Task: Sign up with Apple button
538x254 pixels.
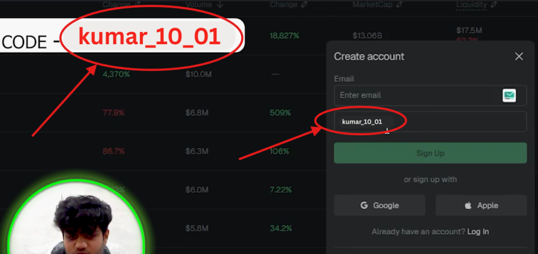Action: [x=481, y=205]
